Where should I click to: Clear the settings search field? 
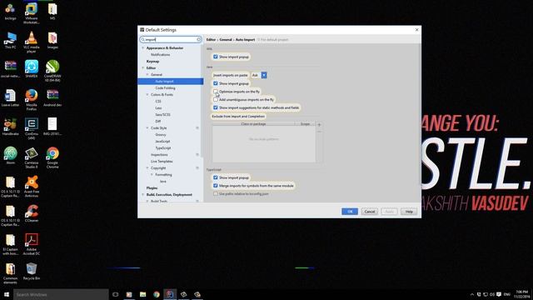199,39
